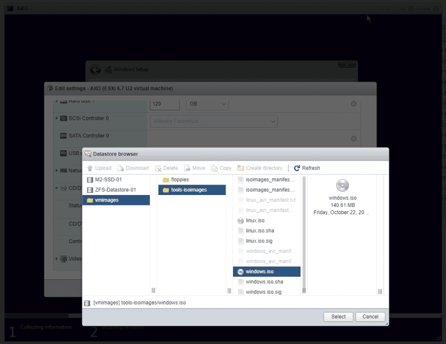Expand SCSI Controller 0 in Edit settings
Screen dimensions: 446x344
point(57,118)
